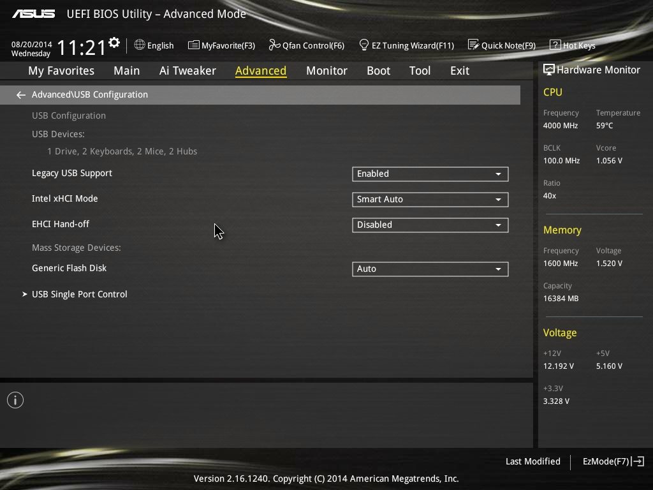
Task: Click memory voltage 1.520 V value
Action: (x=609, y=264)
